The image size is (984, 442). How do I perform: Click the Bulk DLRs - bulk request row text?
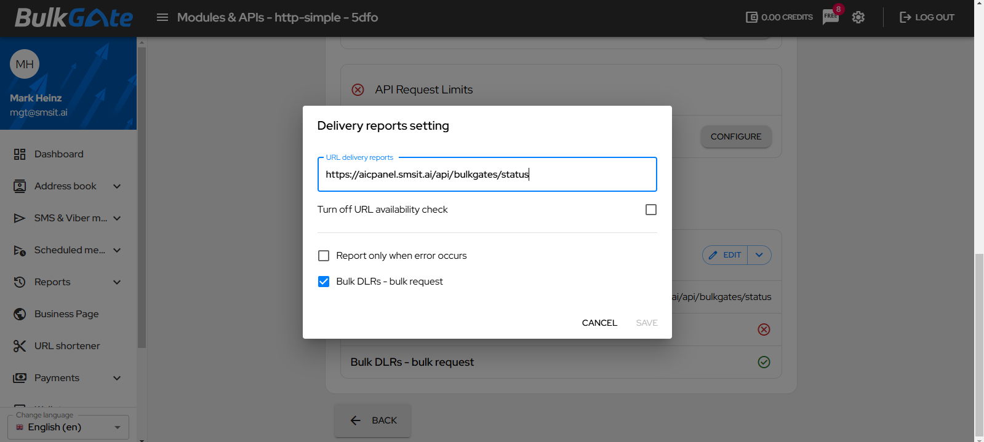pos(412,362)
